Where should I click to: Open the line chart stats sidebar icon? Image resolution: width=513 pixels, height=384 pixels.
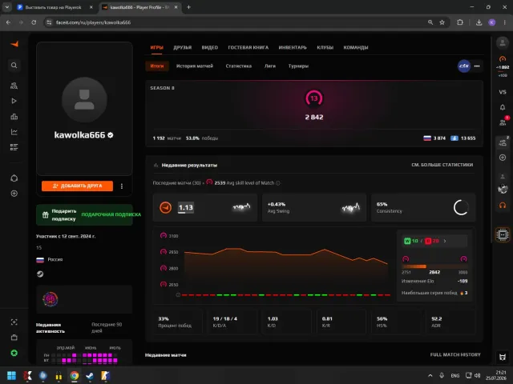coord(14,132)
